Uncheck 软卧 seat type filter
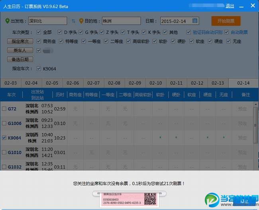The width and height of the screenshot is (259, 210). tap(155, 41)
